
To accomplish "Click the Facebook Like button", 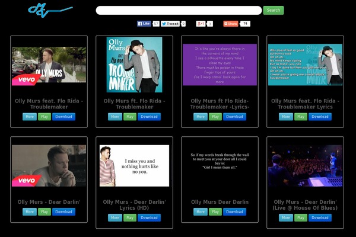I will 144,24.
